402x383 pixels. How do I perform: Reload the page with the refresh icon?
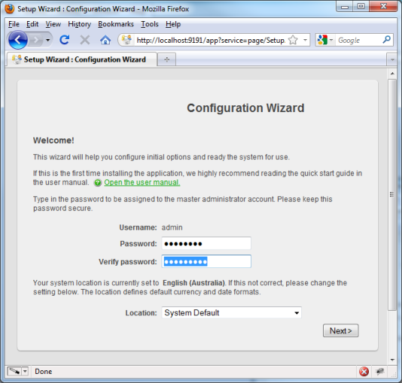coord(64,40)
